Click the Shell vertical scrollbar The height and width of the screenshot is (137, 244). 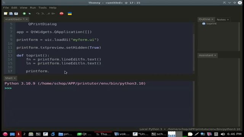194,104
